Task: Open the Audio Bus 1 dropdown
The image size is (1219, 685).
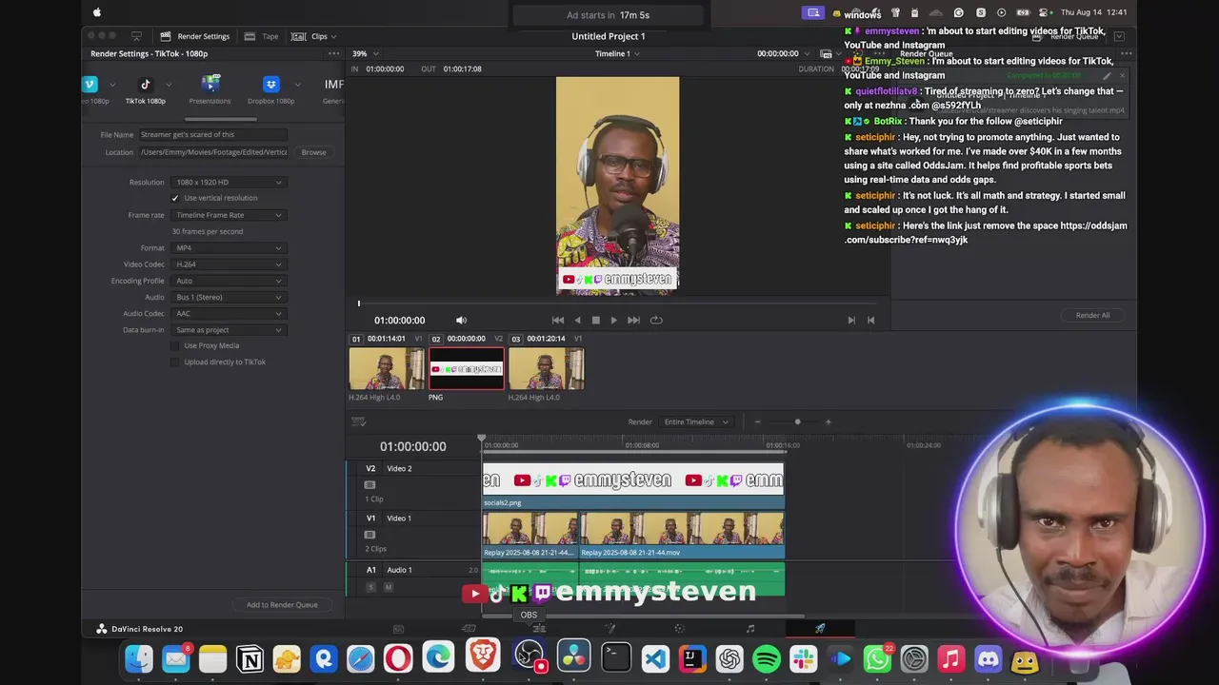Action: 229,297
